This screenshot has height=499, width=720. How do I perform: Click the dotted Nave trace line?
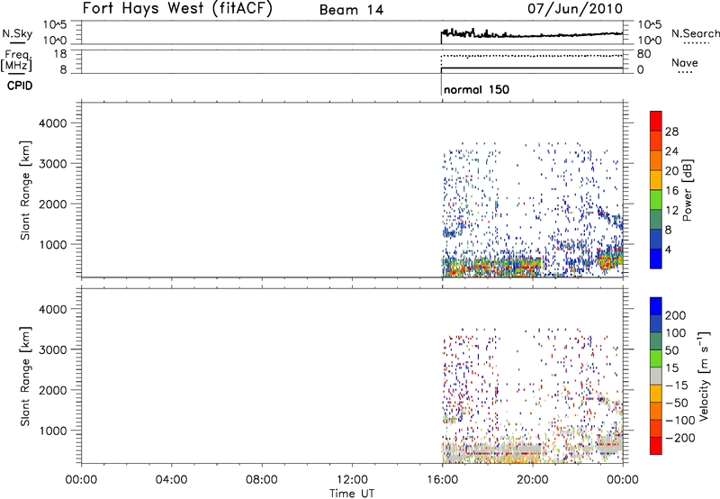tap(532, 56)
